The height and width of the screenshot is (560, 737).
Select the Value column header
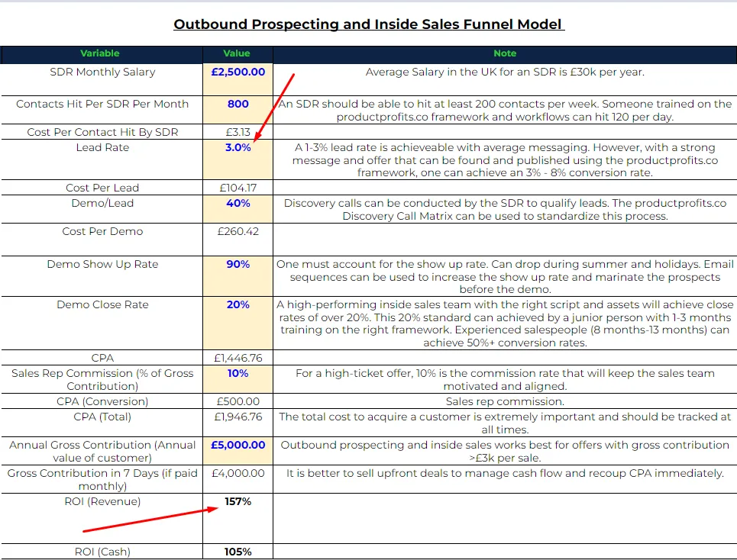238,54
